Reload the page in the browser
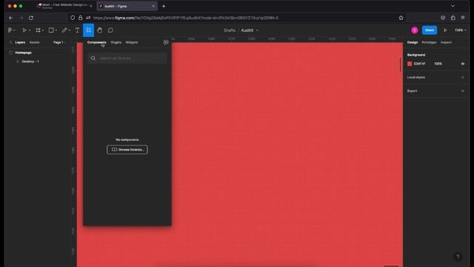The width and height of the screenshot is (474, 267). 31,18
